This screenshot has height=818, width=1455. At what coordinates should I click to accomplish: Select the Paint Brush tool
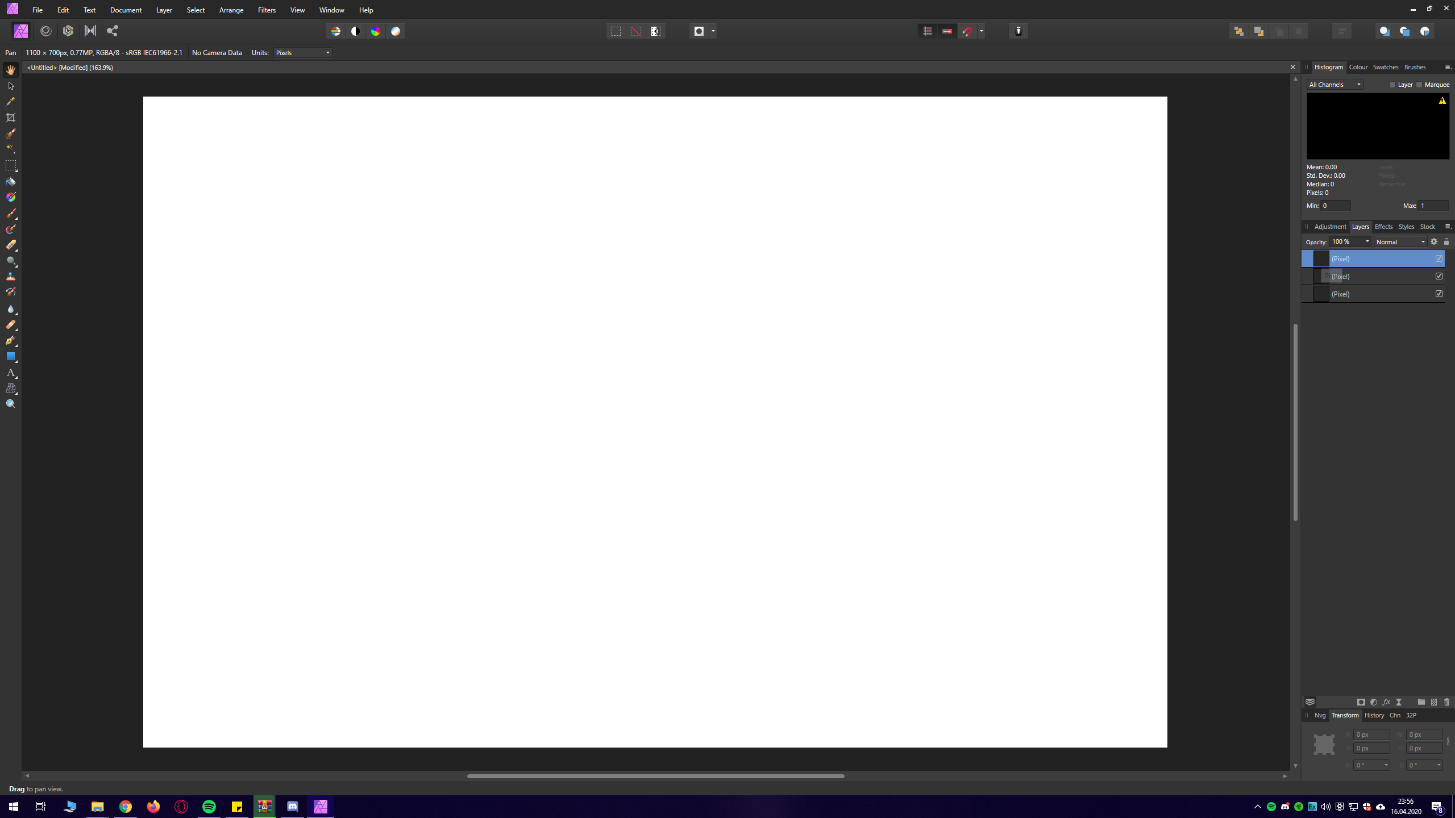[11, 214]
